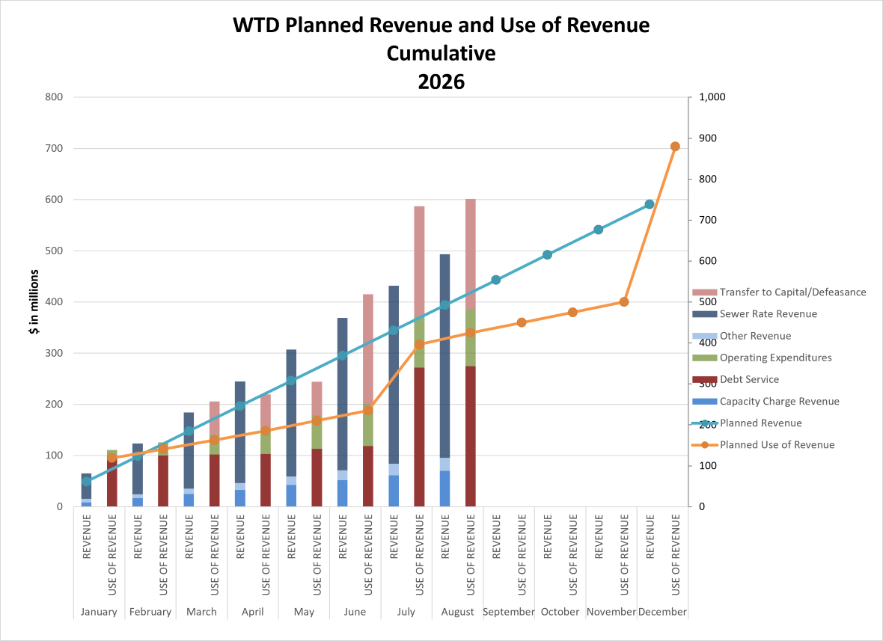Click the June month label
Screen dimensions: 883x641
tap(355, 612)
